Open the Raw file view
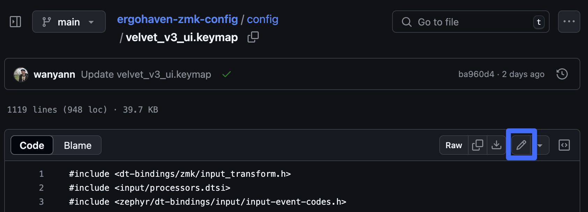Viewport: 588px width, 212px height. click(454, 145)
